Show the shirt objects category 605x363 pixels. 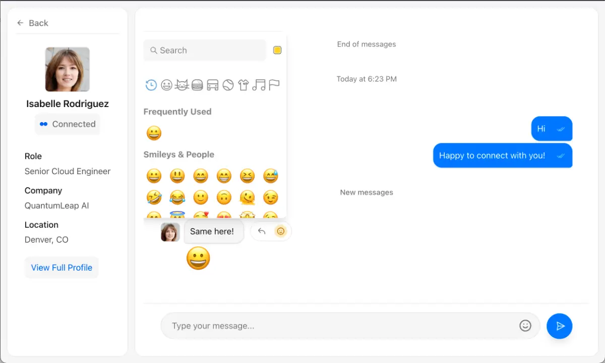click(x=244, y=85)
